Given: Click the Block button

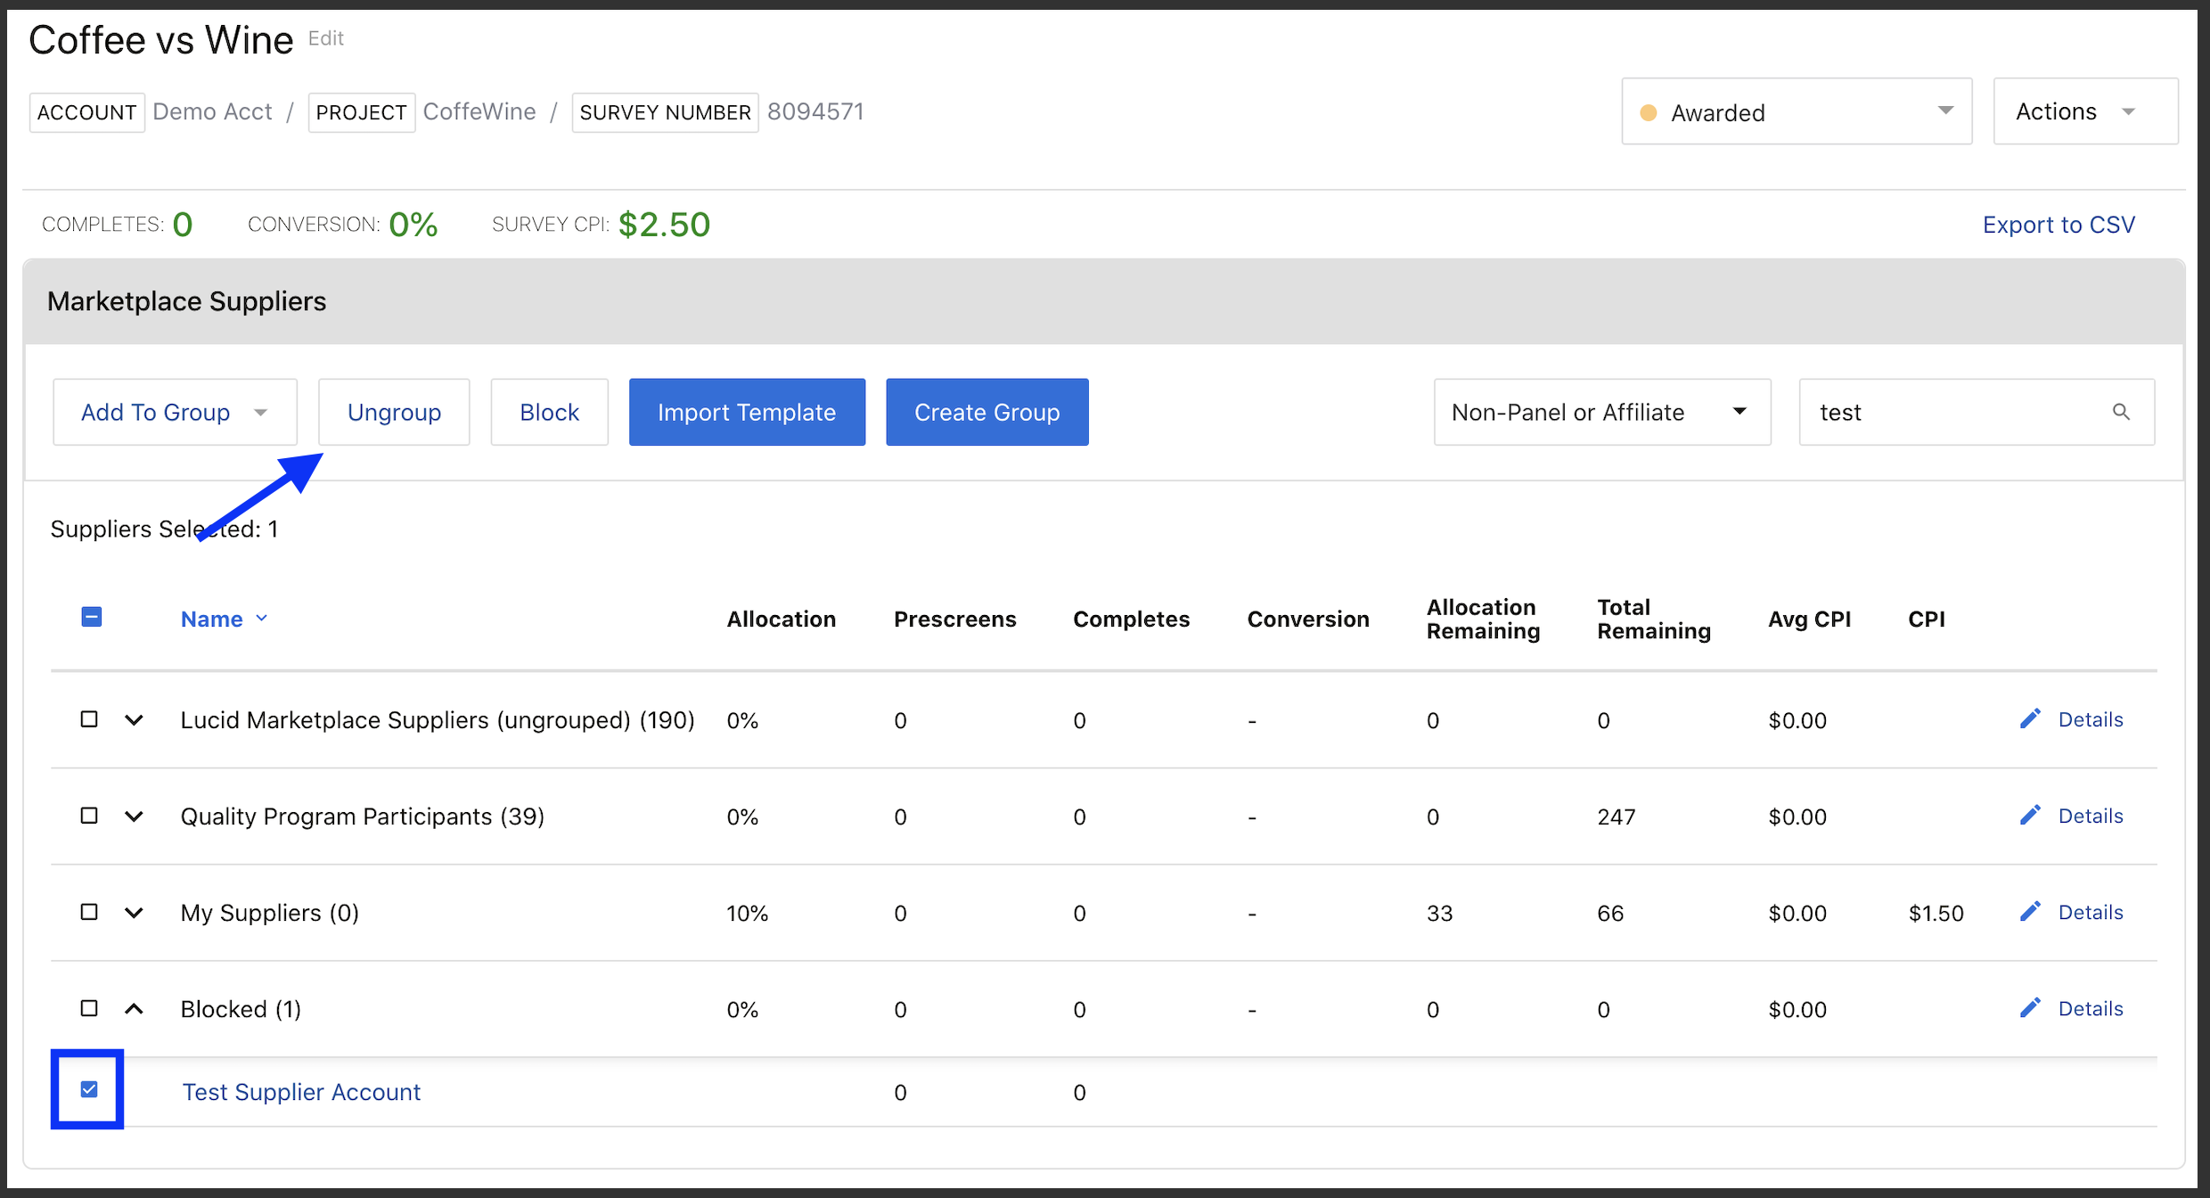Looking at the screenshot, I should pyautogui.click(x=549, y=412).
